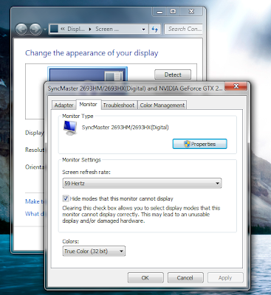Go forward in the Screen Resolution window
This screenshot has height=295, width=271.
click(x=35, y=29)
